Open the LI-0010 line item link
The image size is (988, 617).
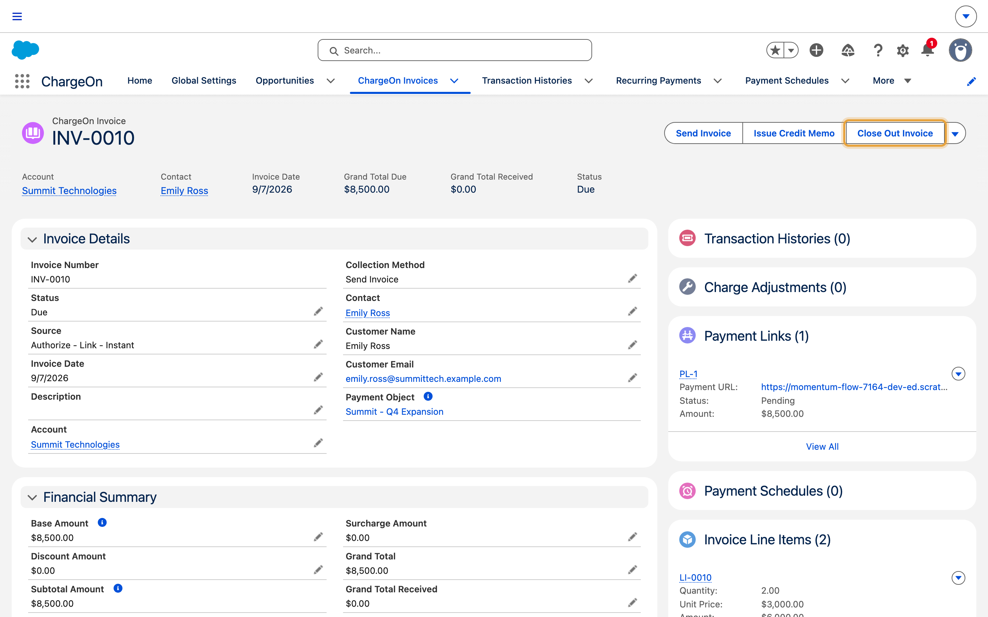click(x=695, y=578)
